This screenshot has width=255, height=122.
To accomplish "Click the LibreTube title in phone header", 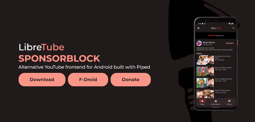I will click(216, 28).
